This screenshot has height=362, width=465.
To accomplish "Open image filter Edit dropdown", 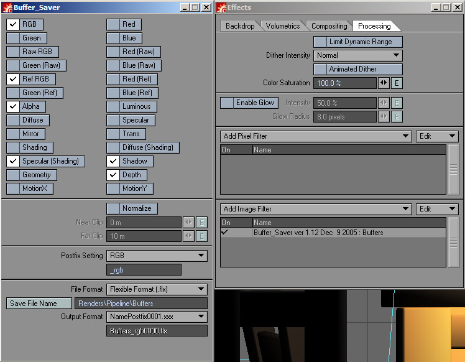I will (x=437, y=209).
